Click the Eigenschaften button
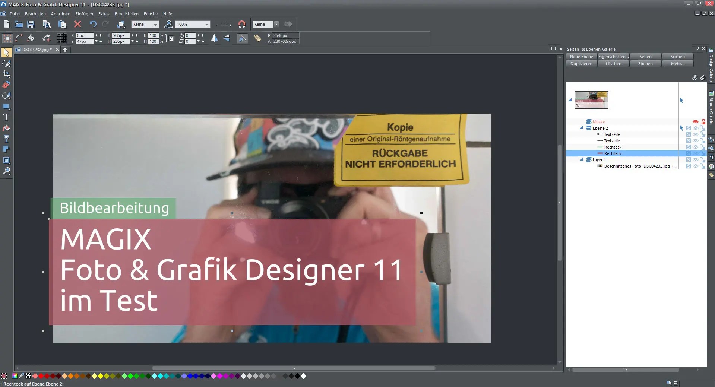 pyautogui.click(x=613, y=57)
